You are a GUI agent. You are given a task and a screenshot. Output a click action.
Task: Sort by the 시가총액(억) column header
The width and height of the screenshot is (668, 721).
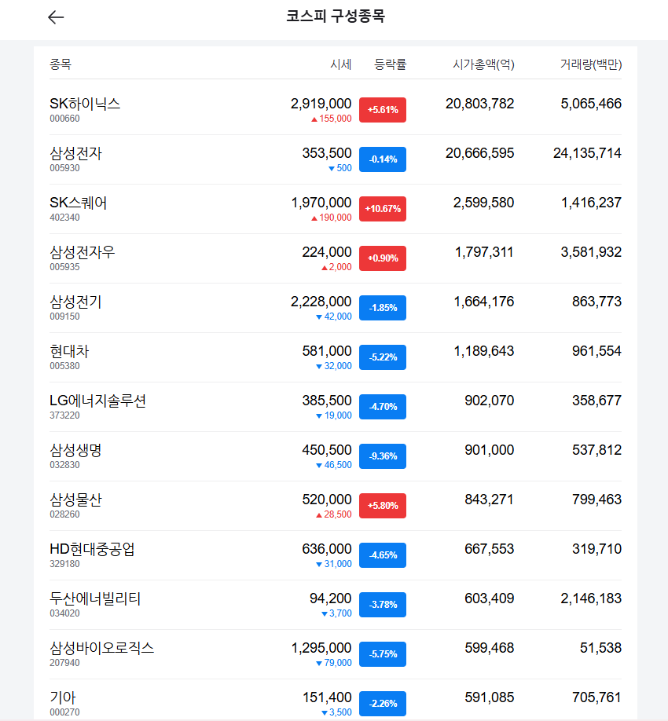click(483, 64)
